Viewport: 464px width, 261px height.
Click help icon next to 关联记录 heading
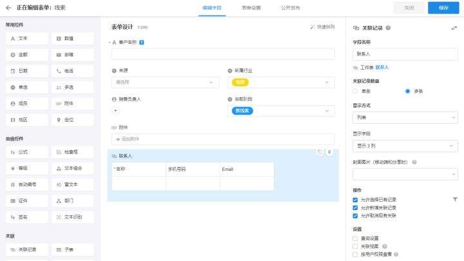point(388,28)
